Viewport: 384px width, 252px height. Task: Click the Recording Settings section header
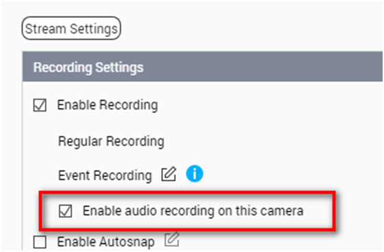(88, 67)
